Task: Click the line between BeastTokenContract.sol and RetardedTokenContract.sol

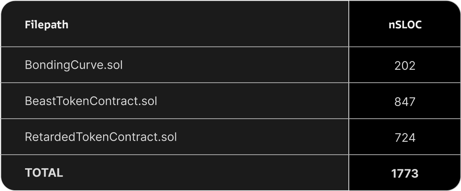Action: tap(175, 119)
